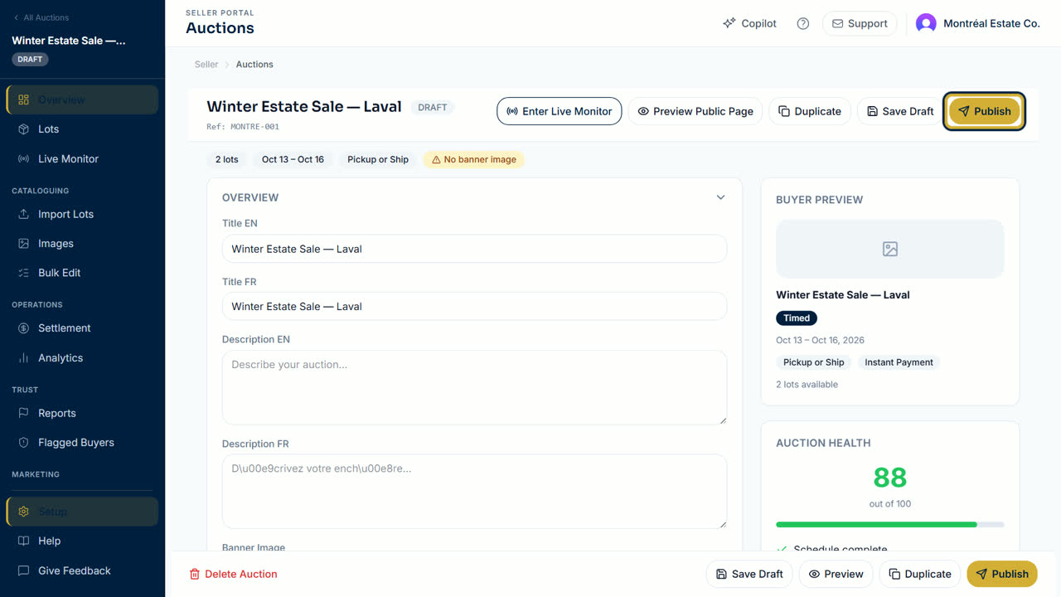Image resolution: width=1061 pixels, height=597 pixels.
Task: Click the No banner image warning chip
Action: tap(473, 159)
